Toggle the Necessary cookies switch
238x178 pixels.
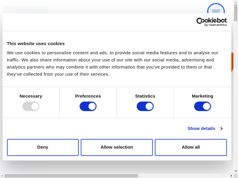pyautogui.click(x=31, y=106)
